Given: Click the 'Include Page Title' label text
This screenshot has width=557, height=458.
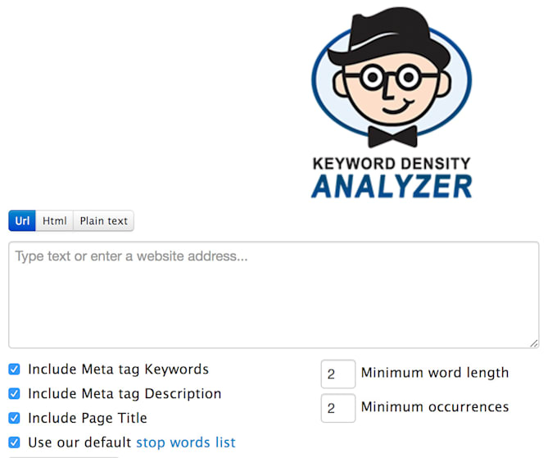Looking at the screenshot, I should coord(88,419).
